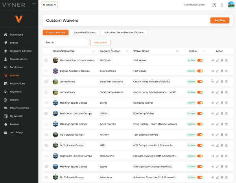Screen dimensions: 236x183
Task: Click the Registrations sidebar icon
Action: coord(6,84)
